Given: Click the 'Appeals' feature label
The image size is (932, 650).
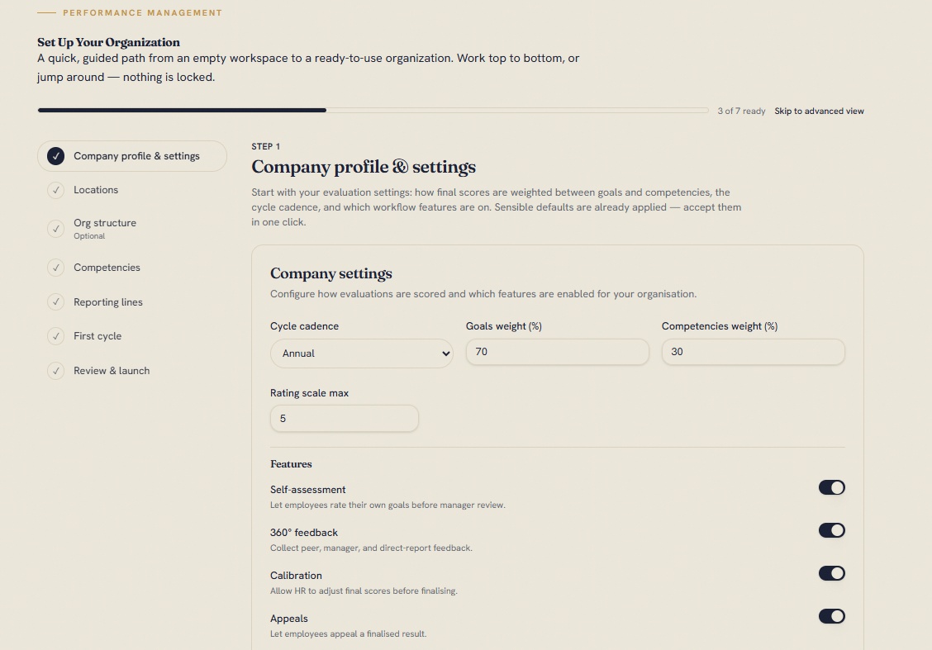Looking at the screenshot, I should [289, 619].
